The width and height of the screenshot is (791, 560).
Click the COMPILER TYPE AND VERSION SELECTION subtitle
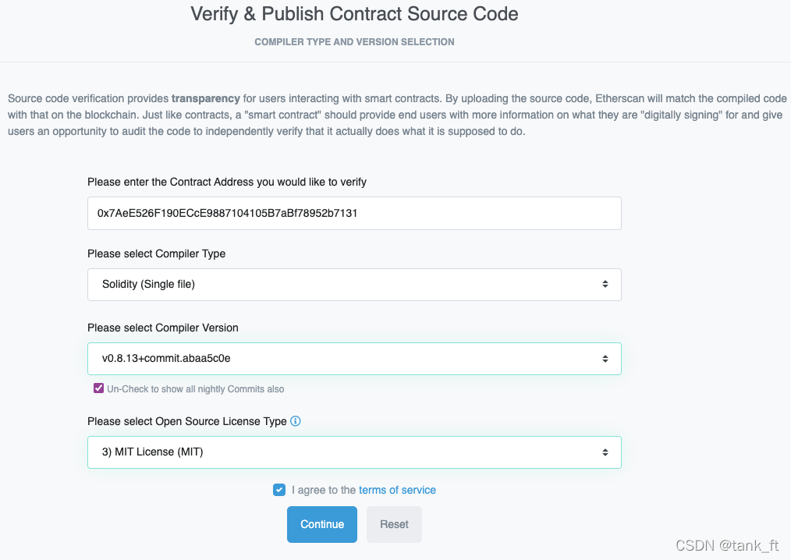pyautogui.click(x=353, y=41)
